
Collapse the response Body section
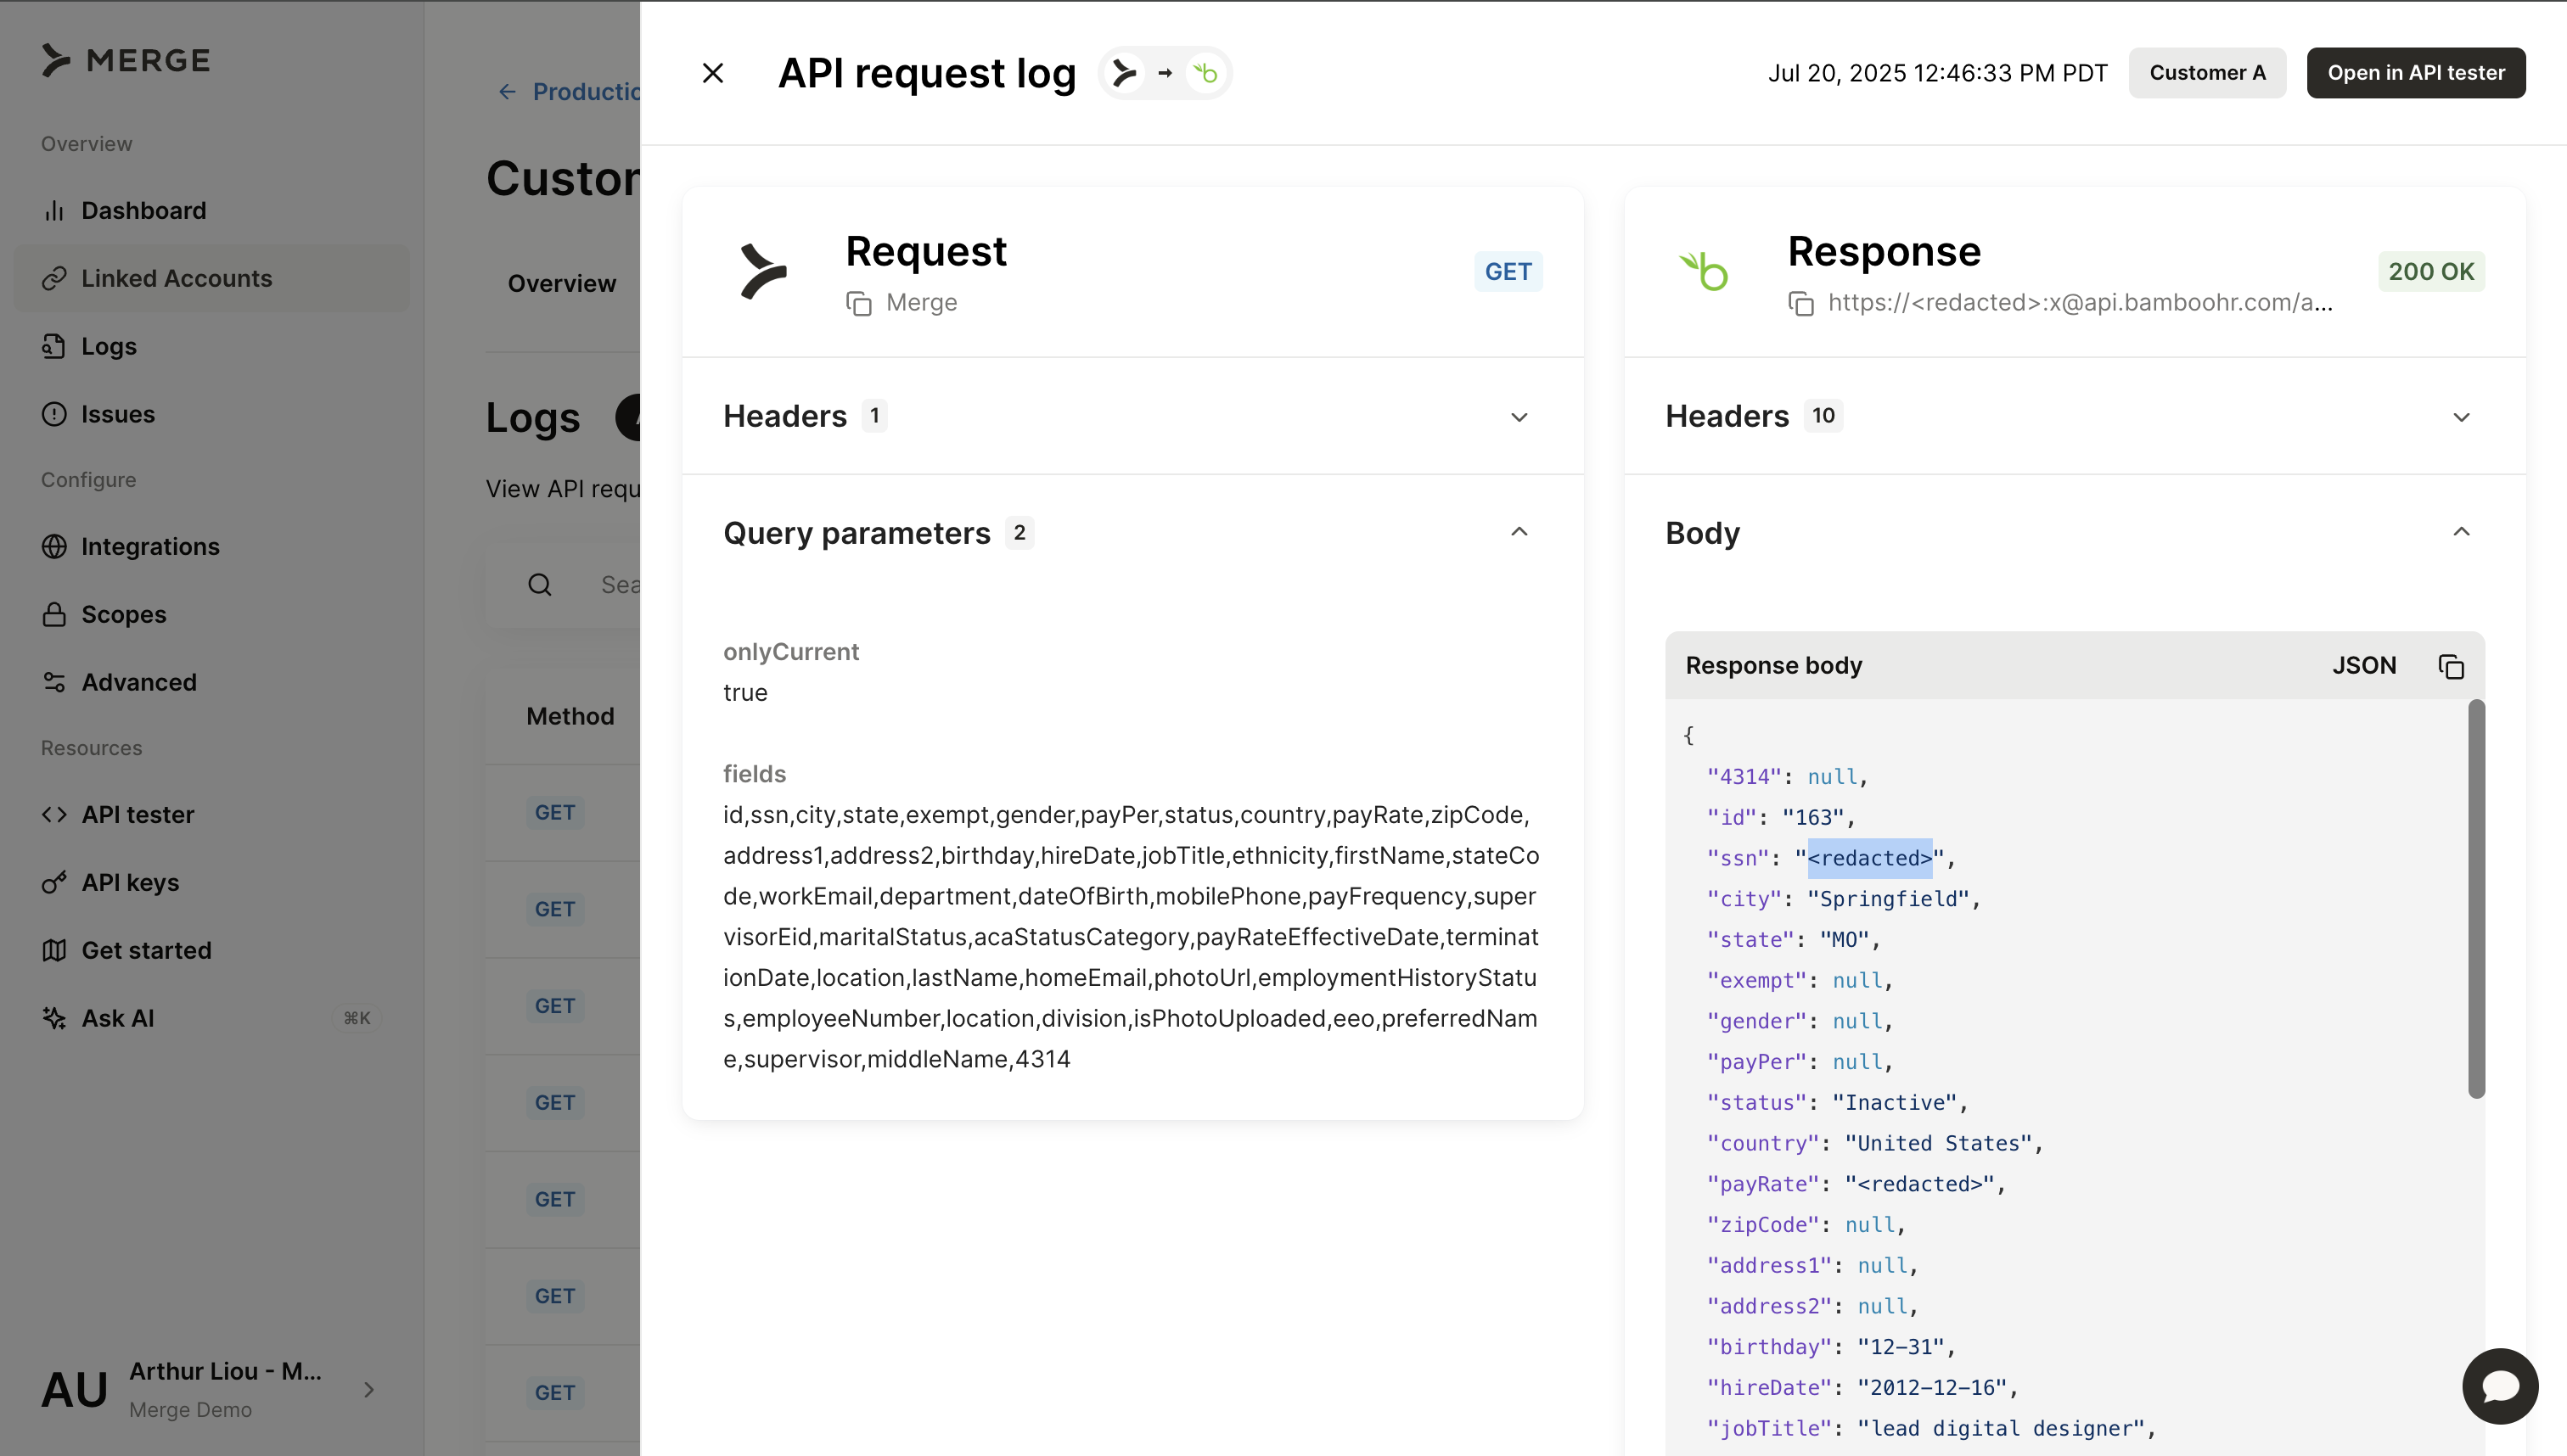tap(2461, 532)
